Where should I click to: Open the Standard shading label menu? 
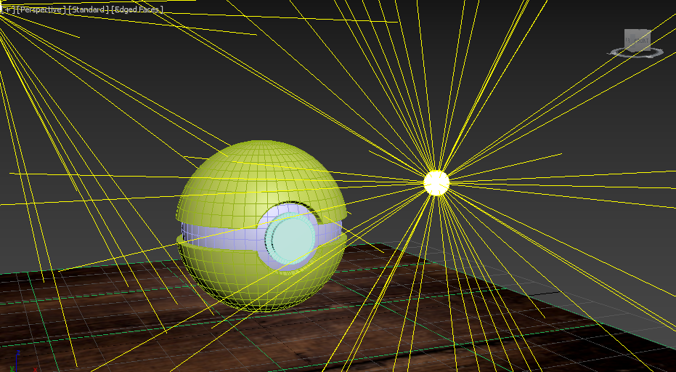(89, 9)
